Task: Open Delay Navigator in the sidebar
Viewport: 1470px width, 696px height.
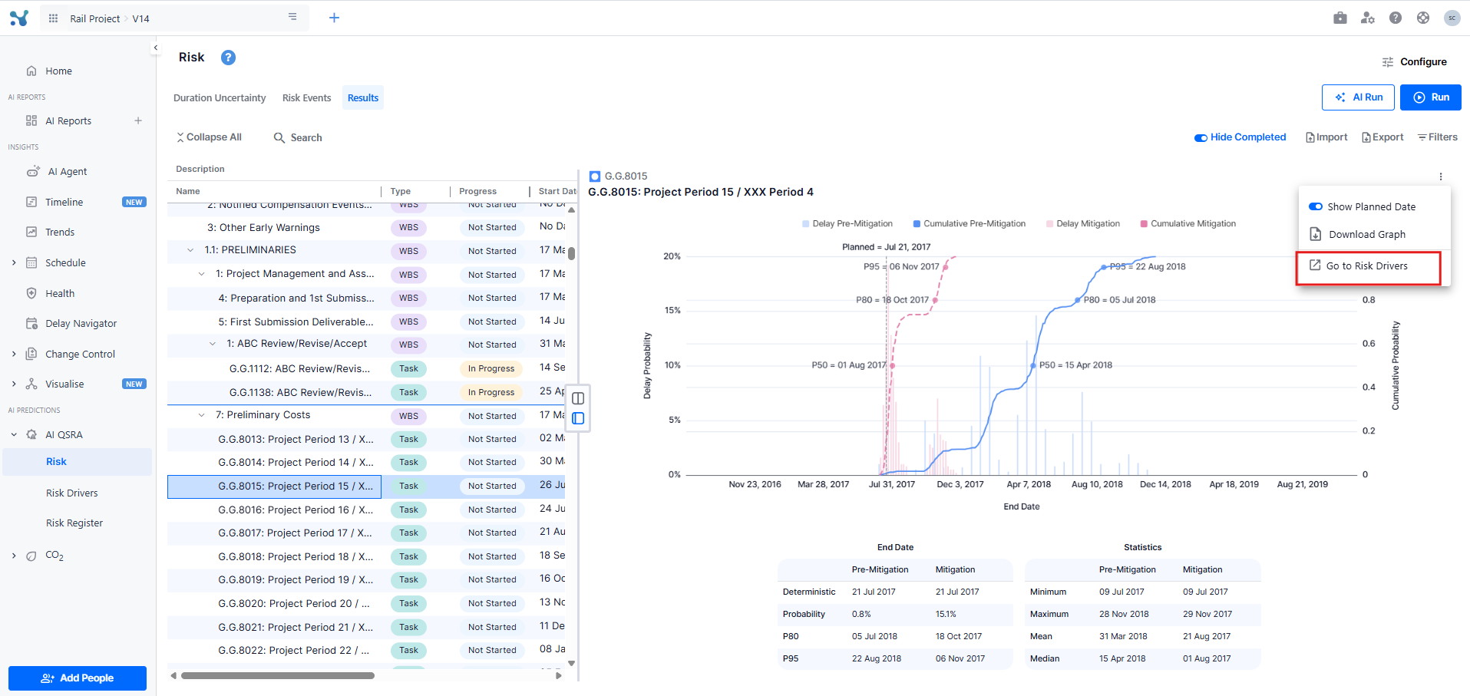Action: 81,323
